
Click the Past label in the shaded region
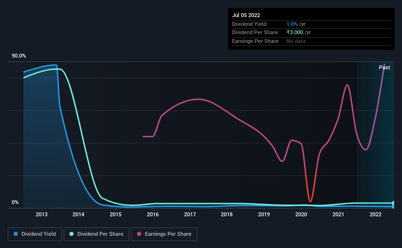[x=384, y=67]
